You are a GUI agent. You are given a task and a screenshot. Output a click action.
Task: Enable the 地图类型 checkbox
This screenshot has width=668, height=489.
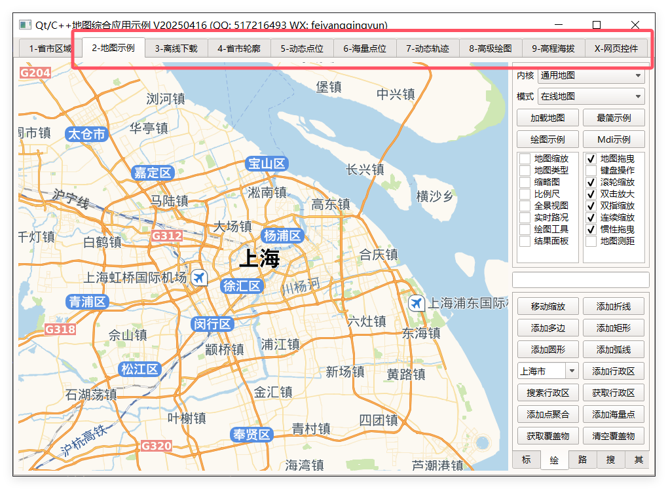coord(525,170)
